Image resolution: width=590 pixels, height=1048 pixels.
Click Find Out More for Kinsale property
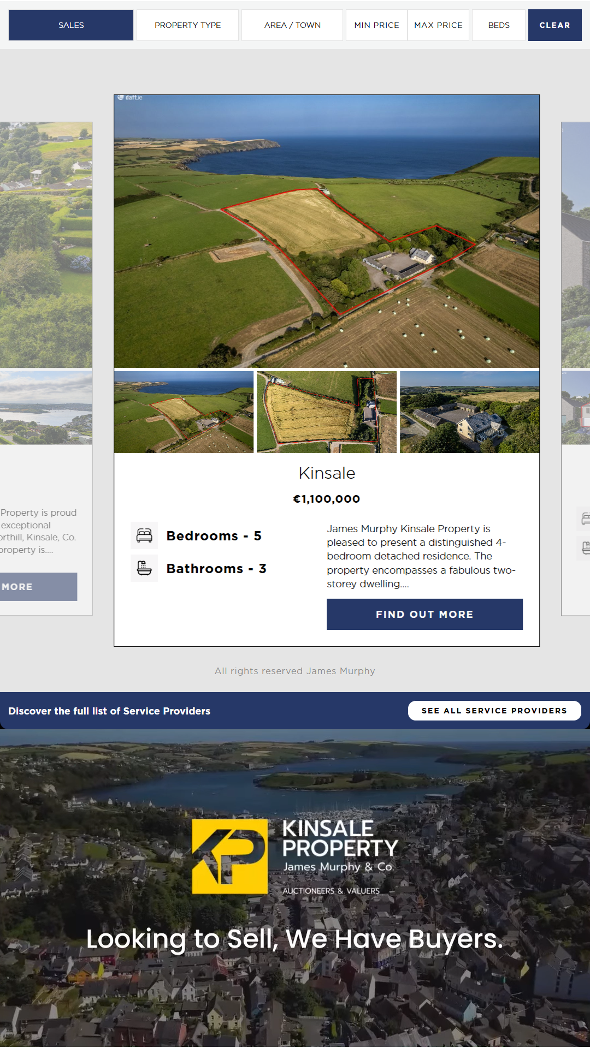pos(424,614)
